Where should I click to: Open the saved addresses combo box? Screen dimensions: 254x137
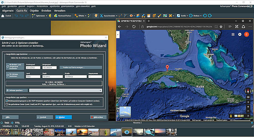(66, 90)
